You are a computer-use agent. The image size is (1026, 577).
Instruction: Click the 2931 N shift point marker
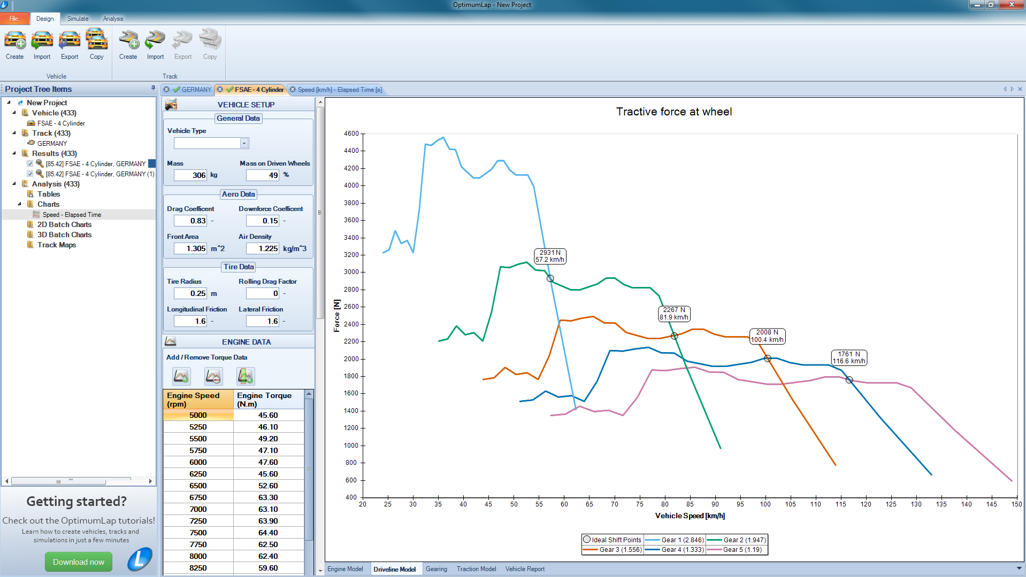point(550,278)
